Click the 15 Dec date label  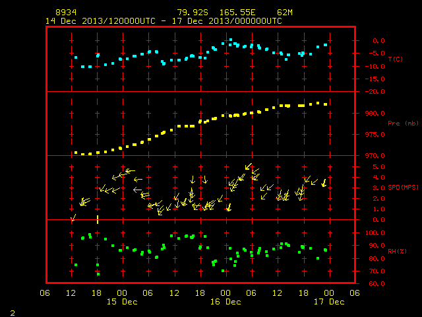[122, 302]
